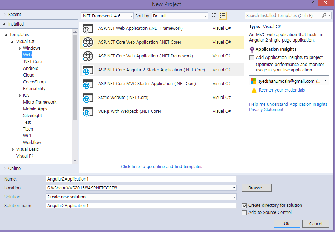Select the Workflow category
Image resolution: width=335 pixels, height=232 pixels.
click(32, 143)
